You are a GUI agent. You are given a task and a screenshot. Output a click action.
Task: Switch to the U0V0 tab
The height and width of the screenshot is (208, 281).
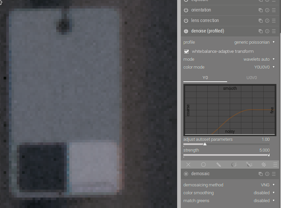pos(252,78)
